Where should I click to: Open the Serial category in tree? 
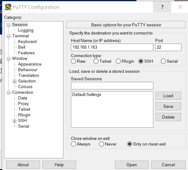click(23, 126)
